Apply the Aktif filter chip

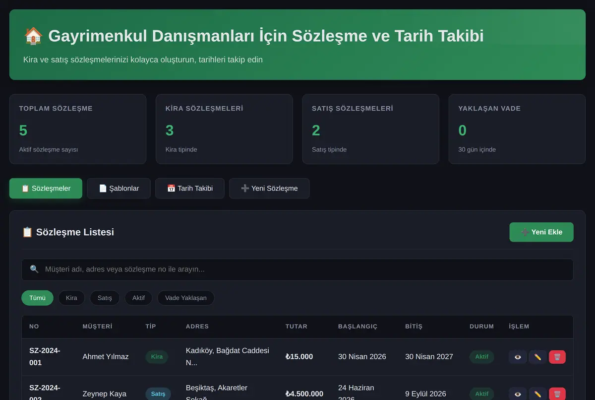[138, 298]
